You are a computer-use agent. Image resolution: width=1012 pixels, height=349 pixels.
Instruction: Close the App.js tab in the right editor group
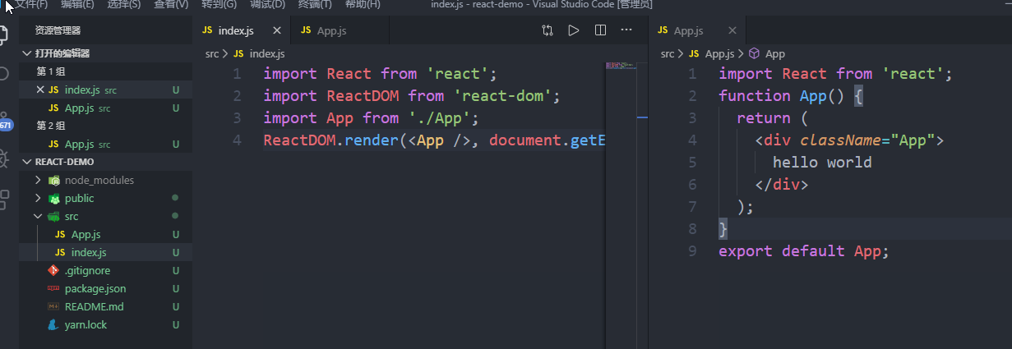[x=732, y=30]
